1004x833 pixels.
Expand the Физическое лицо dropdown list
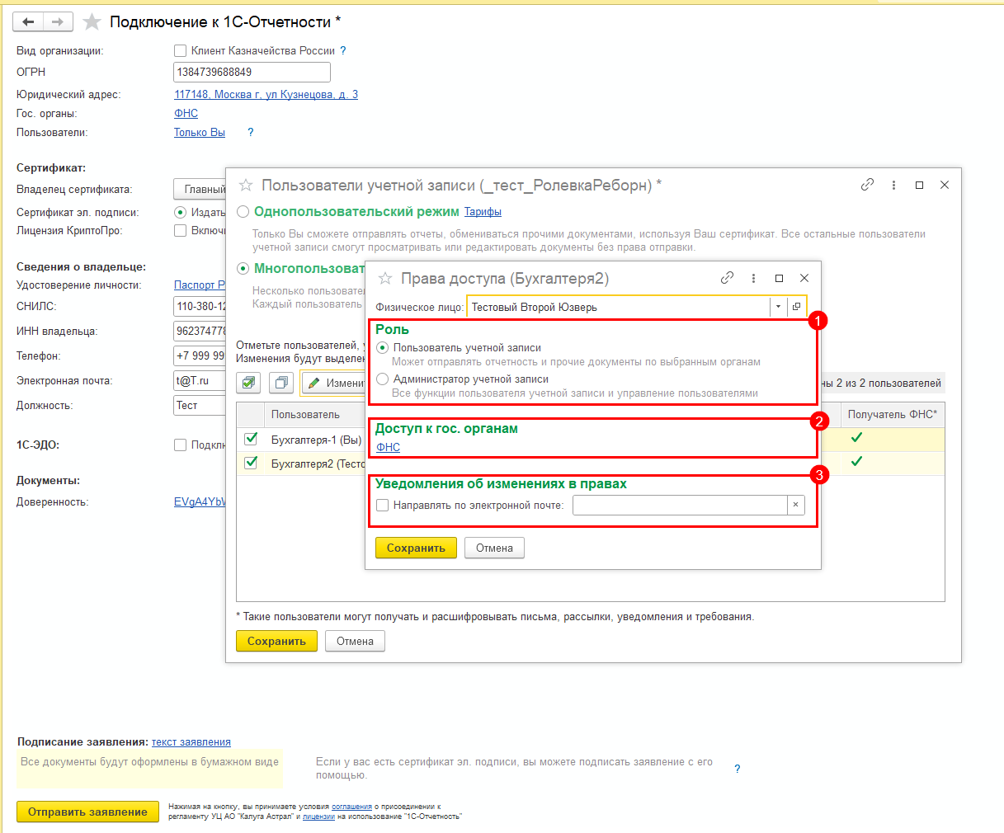tap(778, 307)
